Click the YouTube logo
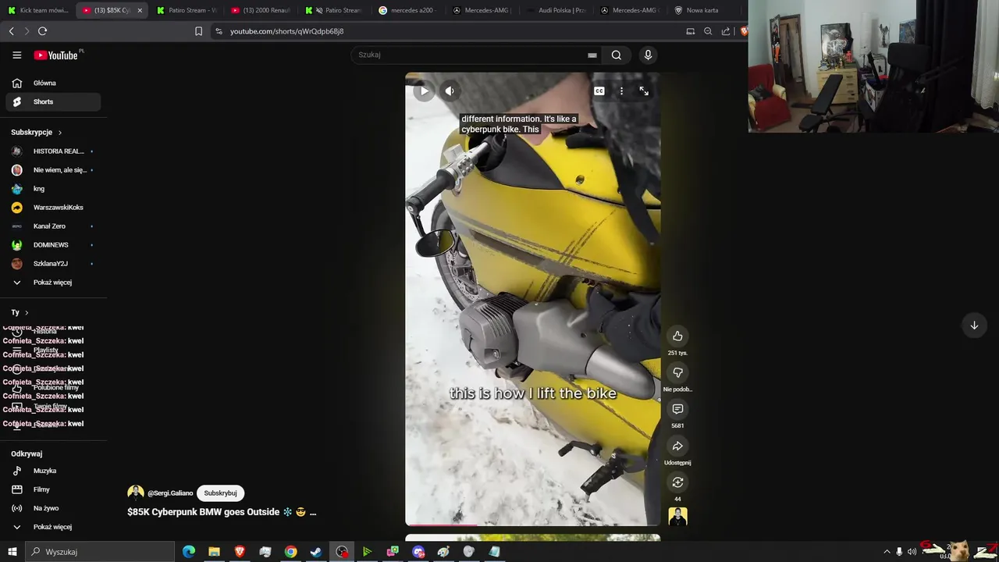This screenshot has height=562, width=999. [x=56, y=55]
